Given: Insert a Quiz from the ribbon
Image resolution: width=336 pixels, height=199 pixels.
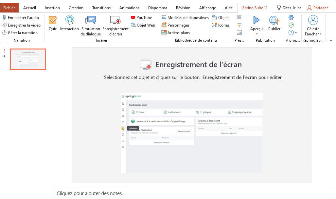Looking at the screenshot, I should 53,23.
